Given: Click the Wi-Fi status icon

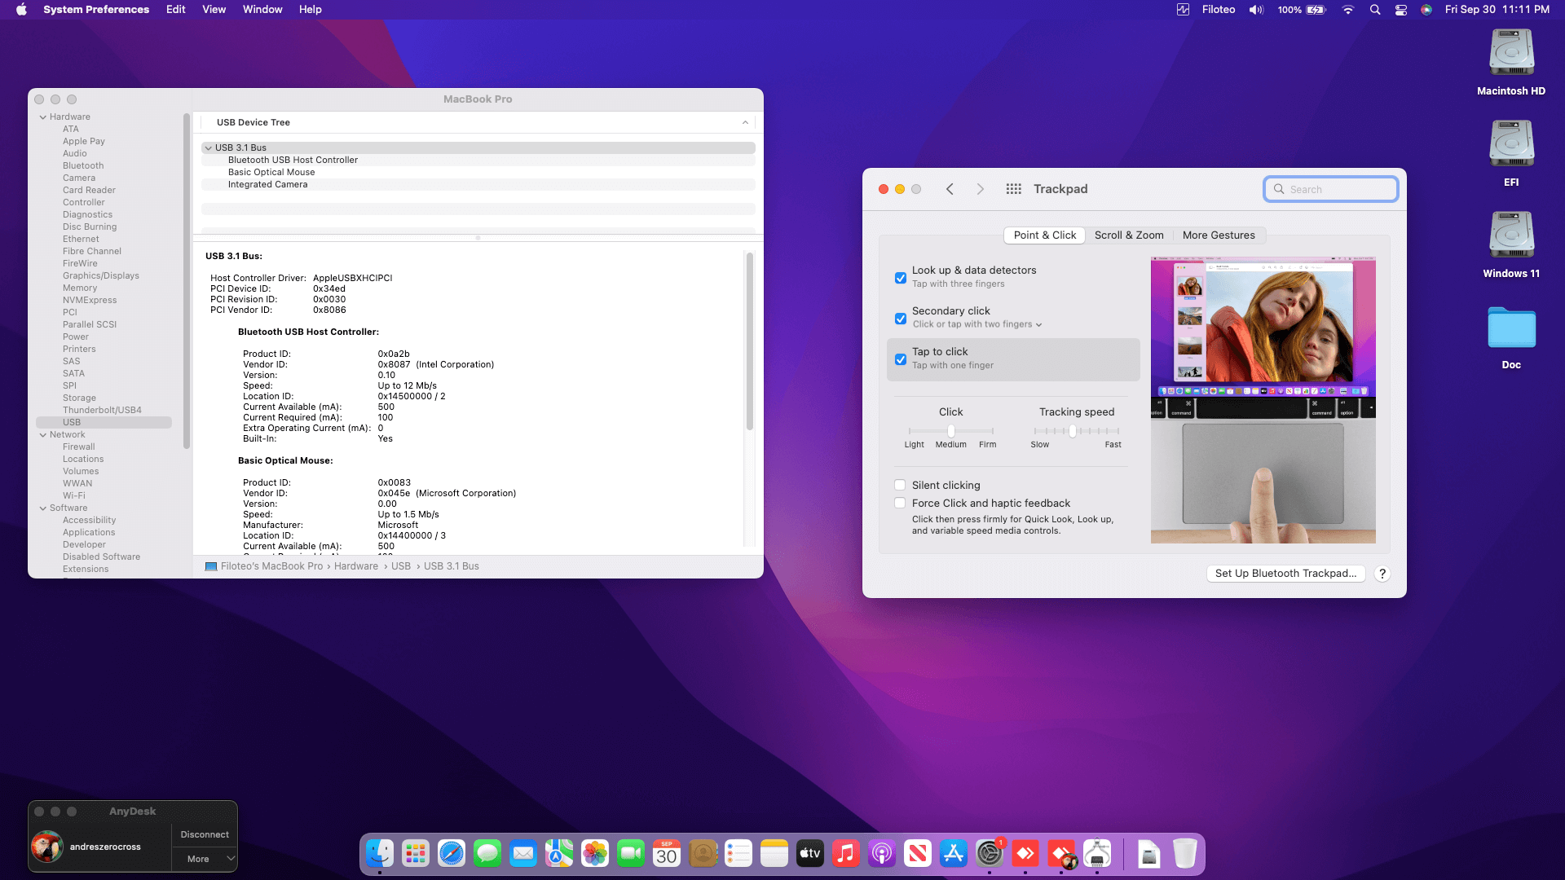Looking at the screenshot, I should pyautogui.click(x=1348, y=10).
